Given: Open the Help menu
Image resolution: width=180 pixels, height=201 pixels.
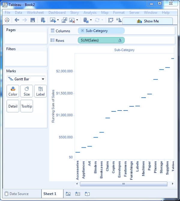Looking at the screenshot, I should [166, 13].
